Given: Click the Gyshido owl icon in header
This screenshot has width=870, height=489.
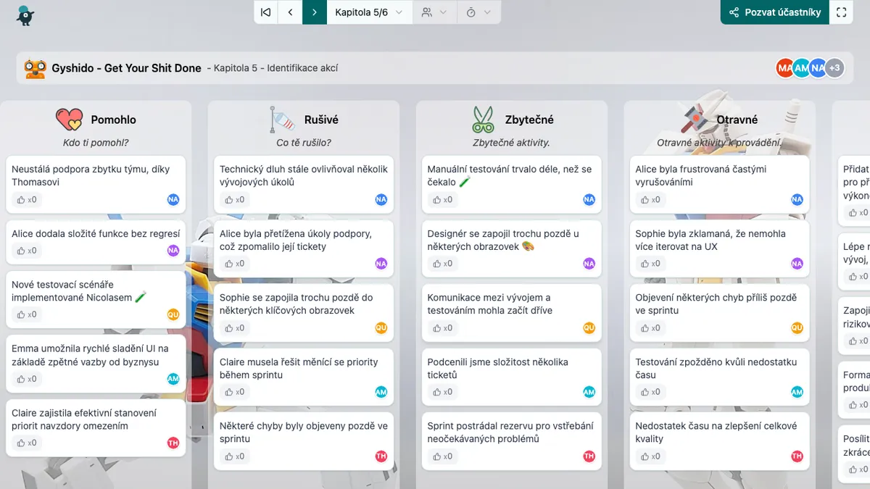Looking at the screenshot, I should click(35, 68).
